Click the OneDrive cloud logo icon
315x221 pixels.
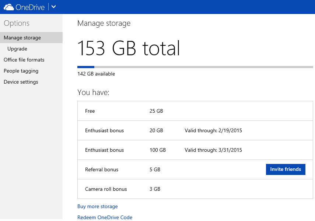tap(9, 7)
